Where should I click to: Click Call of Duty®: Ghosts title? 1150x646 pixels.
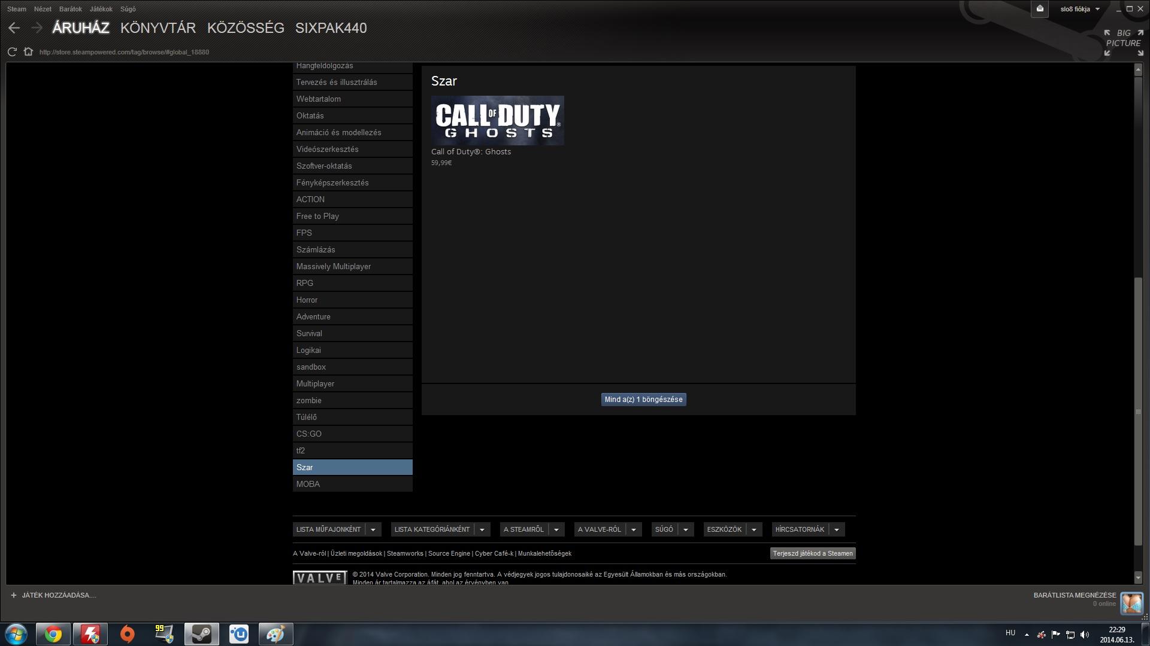click(x=471, y=152)
